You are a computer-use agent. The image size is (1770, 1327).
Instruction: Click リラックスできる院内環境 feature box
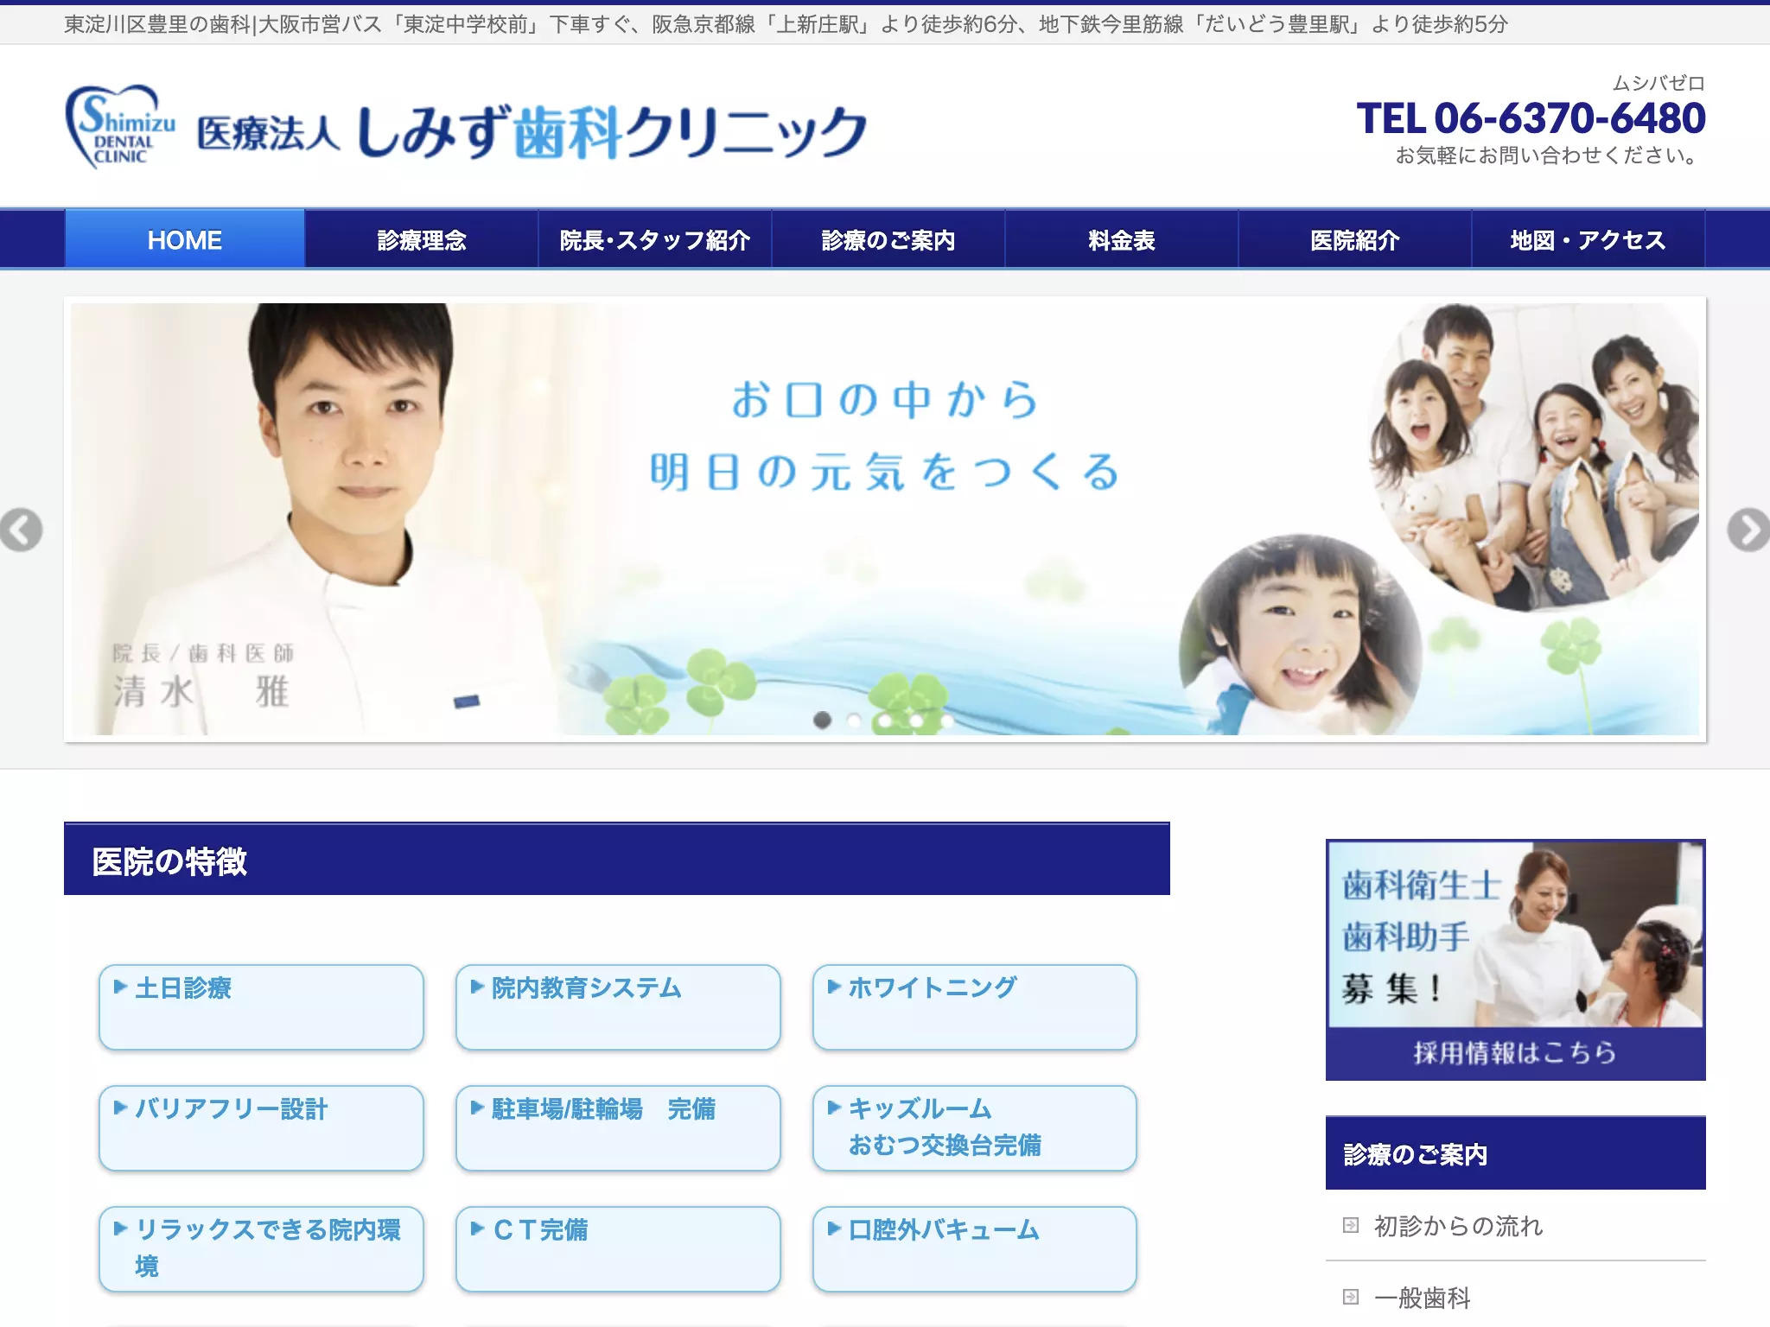tap(261, 1249)
